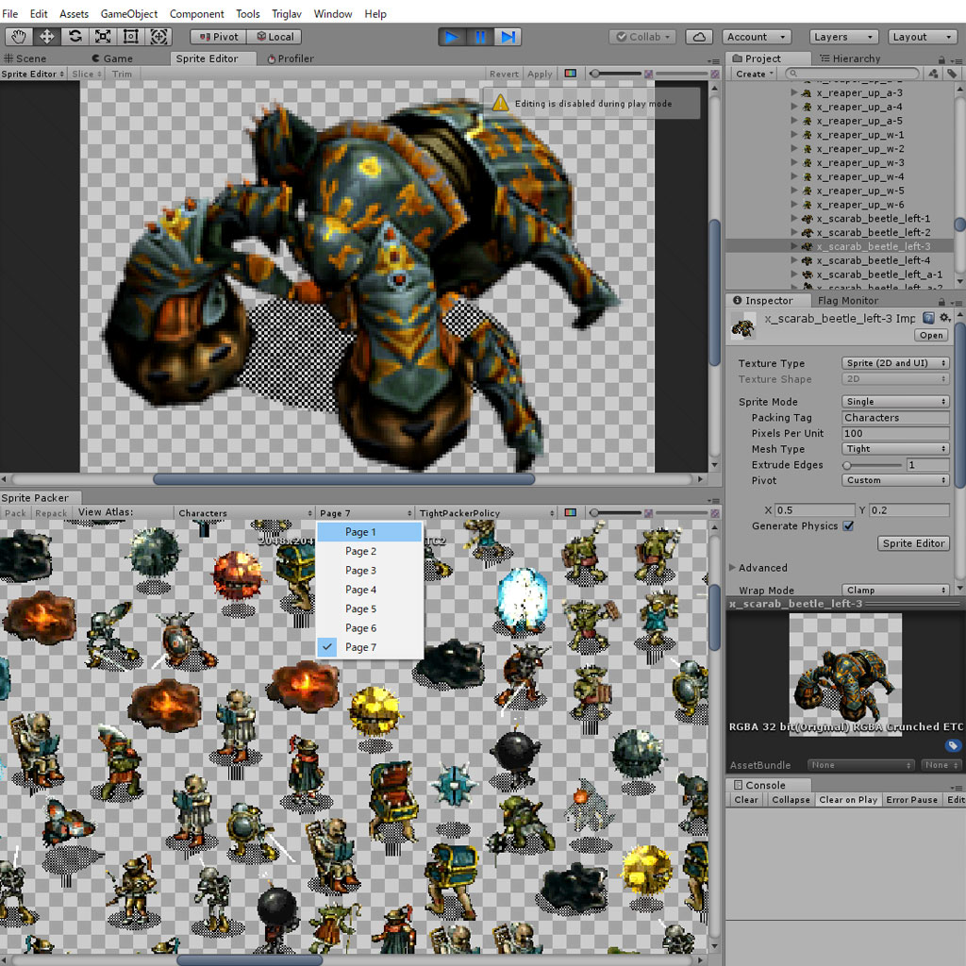Switch to the Hierarchy tab
Screen dimensions: 966x966
850,58
